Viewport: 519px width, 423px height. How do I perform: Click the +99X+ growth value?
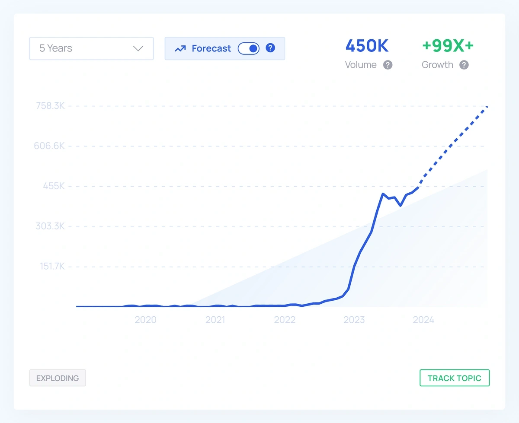coord(448,46)
